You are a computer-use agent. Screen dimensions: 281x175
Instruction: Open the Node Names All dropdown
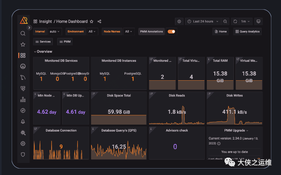pos(129,31)
